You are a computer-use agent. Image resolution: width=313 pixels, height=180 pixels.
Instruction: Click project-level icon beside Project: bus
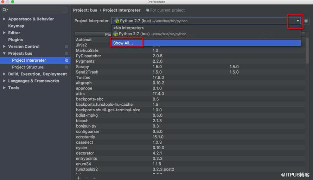point(66,54)
